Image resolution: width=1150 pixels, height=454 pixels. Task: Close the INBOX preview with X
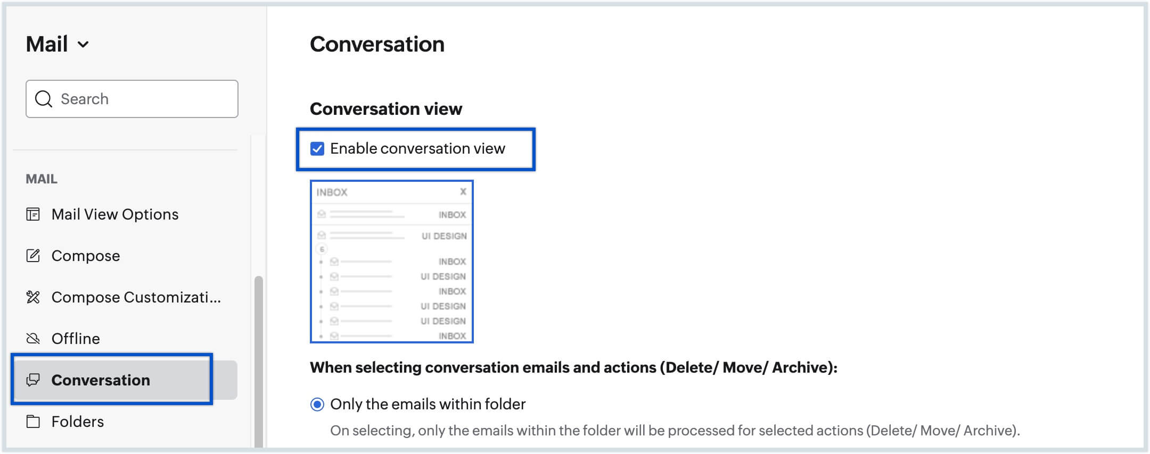463,192
